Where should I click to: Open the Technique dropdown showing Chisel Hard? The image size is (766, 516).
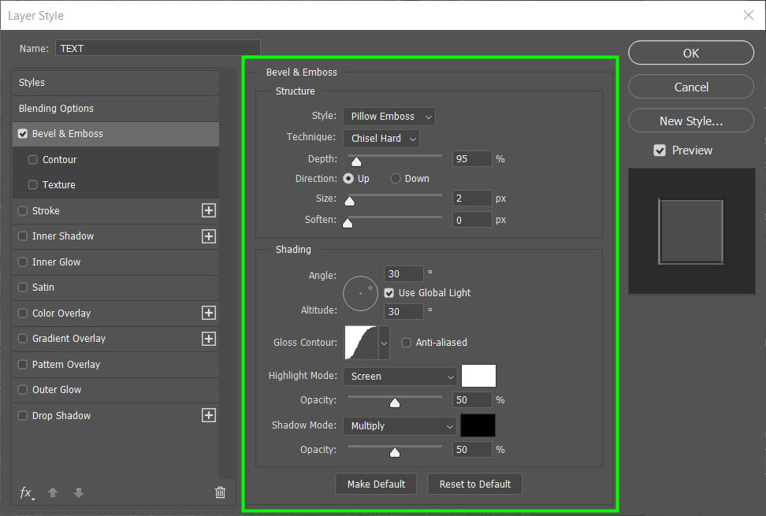[x=381, y=139]
